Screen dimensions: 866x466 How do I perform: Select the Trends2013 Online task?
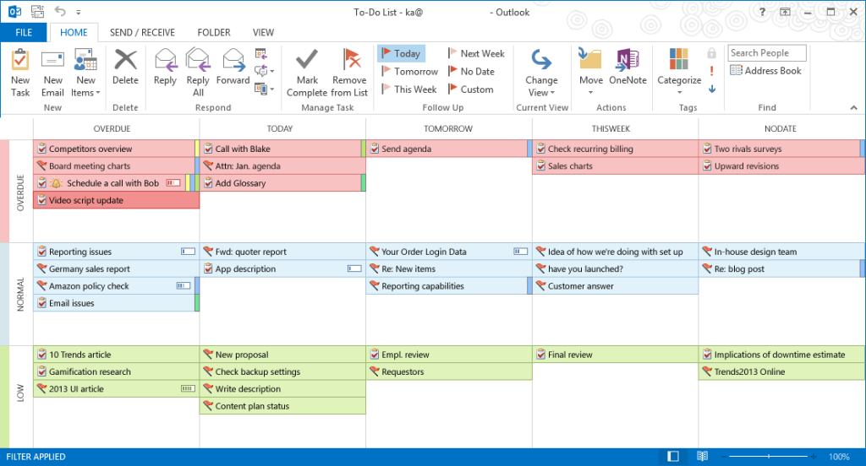coord(781,371)
